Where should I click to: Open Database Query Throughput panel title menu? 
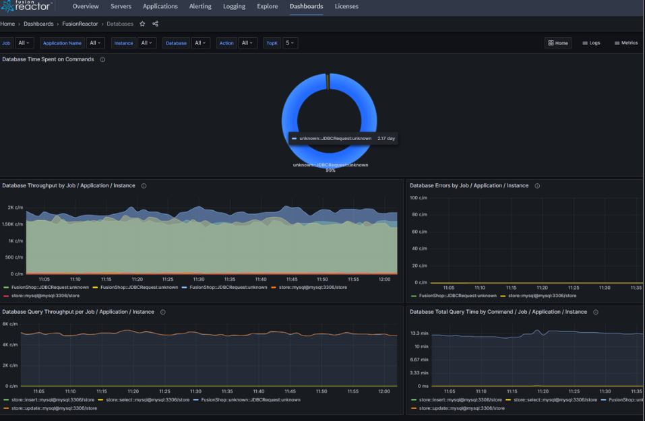[78, 312]
